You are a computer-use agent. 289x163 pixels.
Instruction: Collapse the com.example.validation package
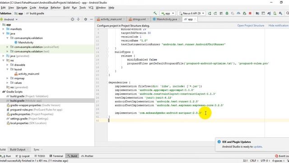7,38
